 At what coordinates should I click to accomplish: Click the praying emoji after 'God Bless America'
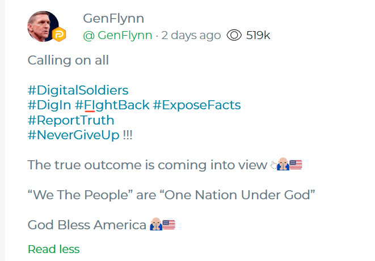(x=155, y=225)
